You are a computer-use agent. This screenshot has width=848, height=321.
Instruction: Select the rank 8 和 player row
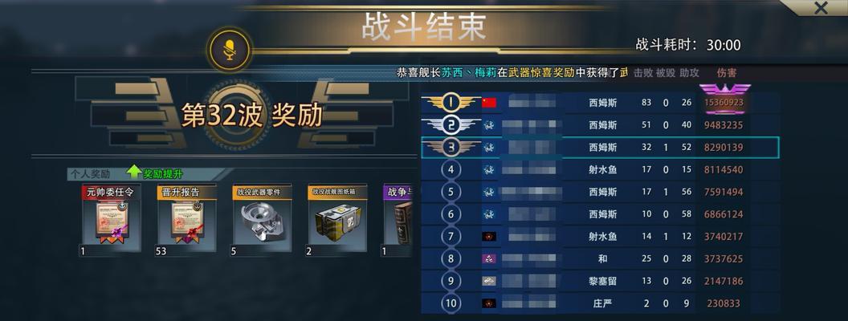click(601, 259)
